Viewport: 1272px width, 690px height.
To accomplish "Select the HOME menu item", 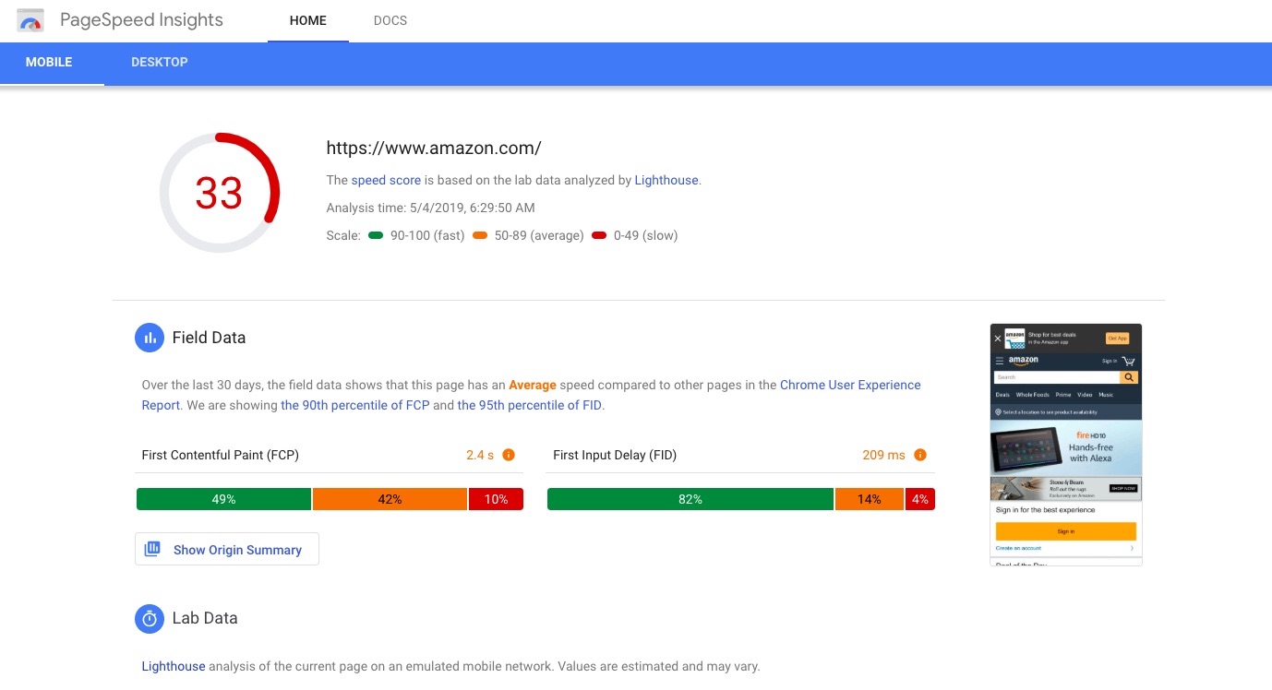I will point(307,20).
